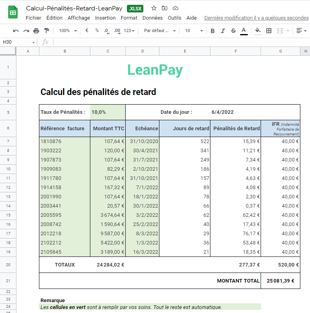Screen dimensions: 310x313
Task: Open the text color picker
Action: (x=244, y=31)
